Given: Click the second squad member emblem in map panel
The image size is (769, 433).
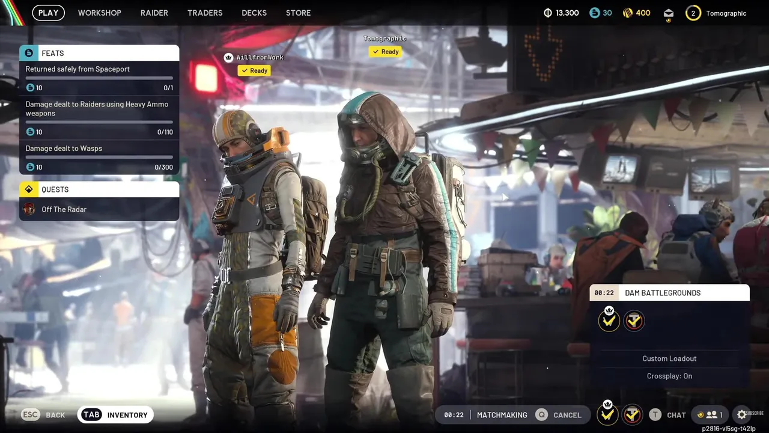Looking at the screenshot, I should pos(634,321).
